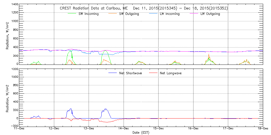Viewport: 271px width, 135px height.
Task: Click the 16-Dec date tick label
Action: (x=193, y=129)
